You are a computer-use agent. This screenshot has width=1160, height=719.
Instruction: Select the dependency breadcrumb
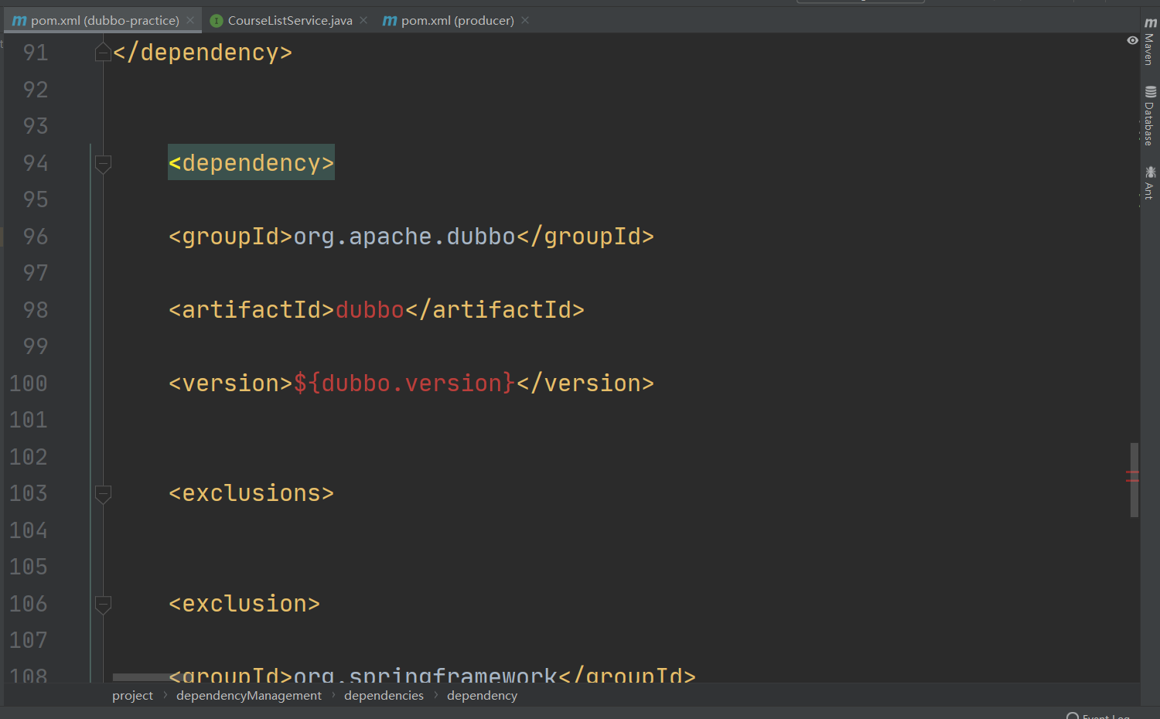tap(482, 696)
